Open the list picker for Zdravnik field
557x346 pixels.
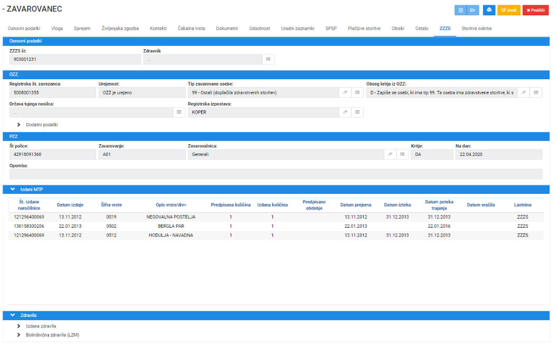(268, 59)
